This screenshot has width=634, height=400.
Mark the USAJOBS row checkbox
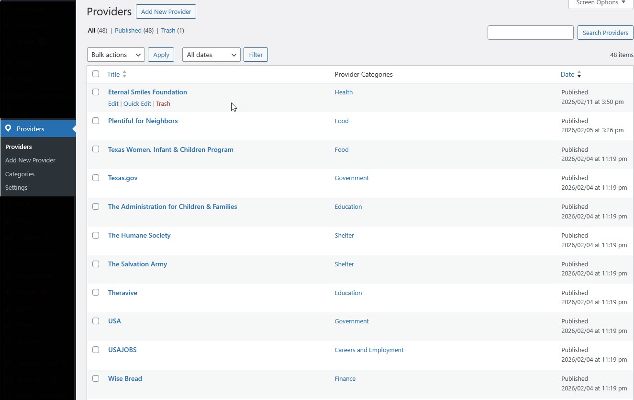coord(96,350)
